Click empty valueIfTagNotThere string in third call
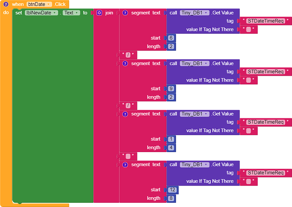Screen dimensions: 292x207 click(248, 131)
